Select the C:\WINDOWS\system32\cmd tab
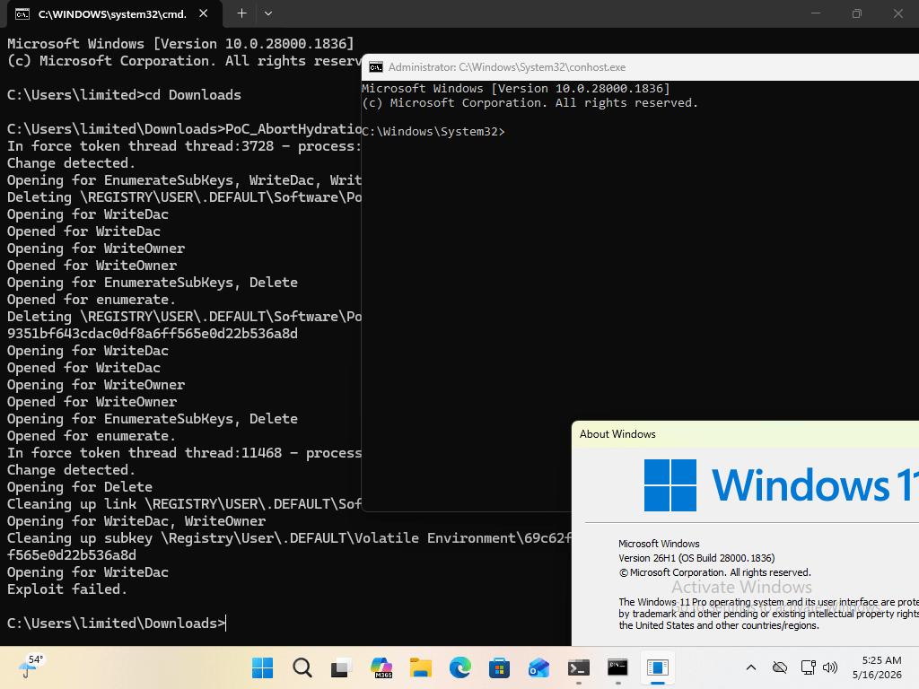This screenshot has width=919, height=689. coord(112,14)
